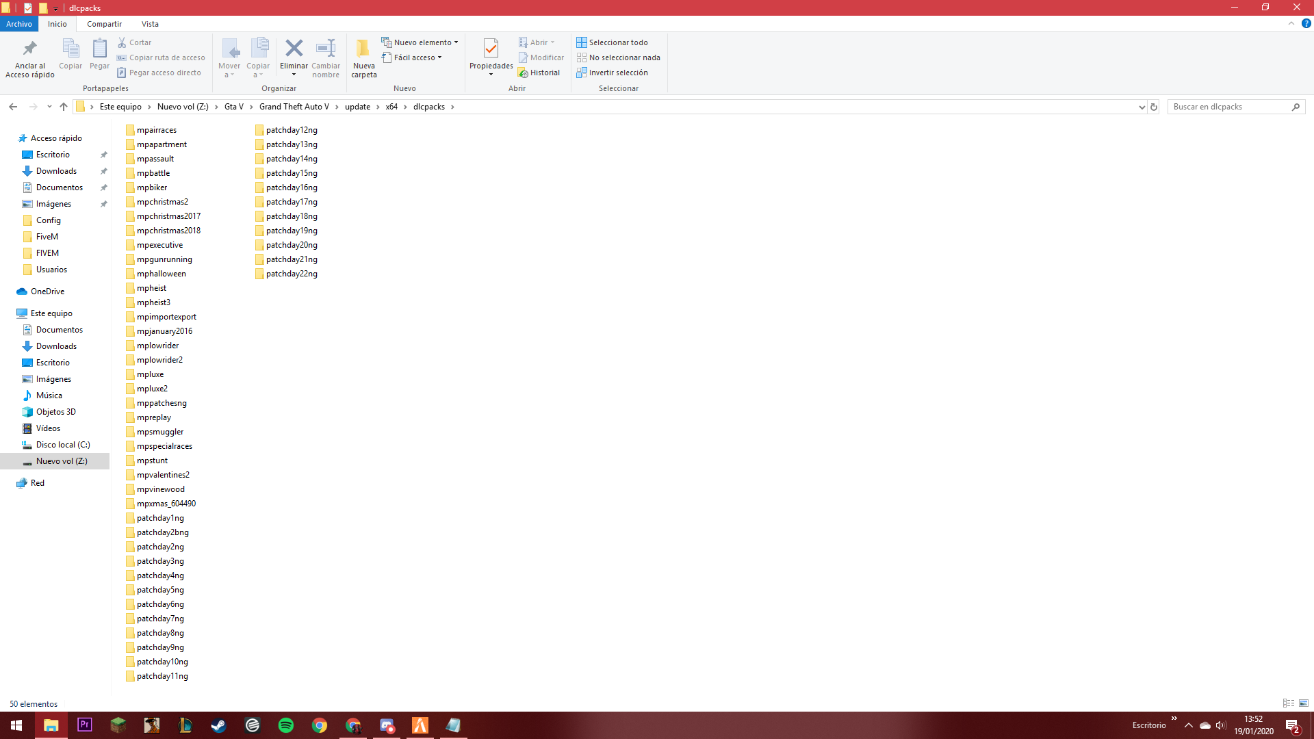The width and height of the screenshot is (1314, 739).
Task: Click the Eliminar red X icon
Action: click(294, 48)
